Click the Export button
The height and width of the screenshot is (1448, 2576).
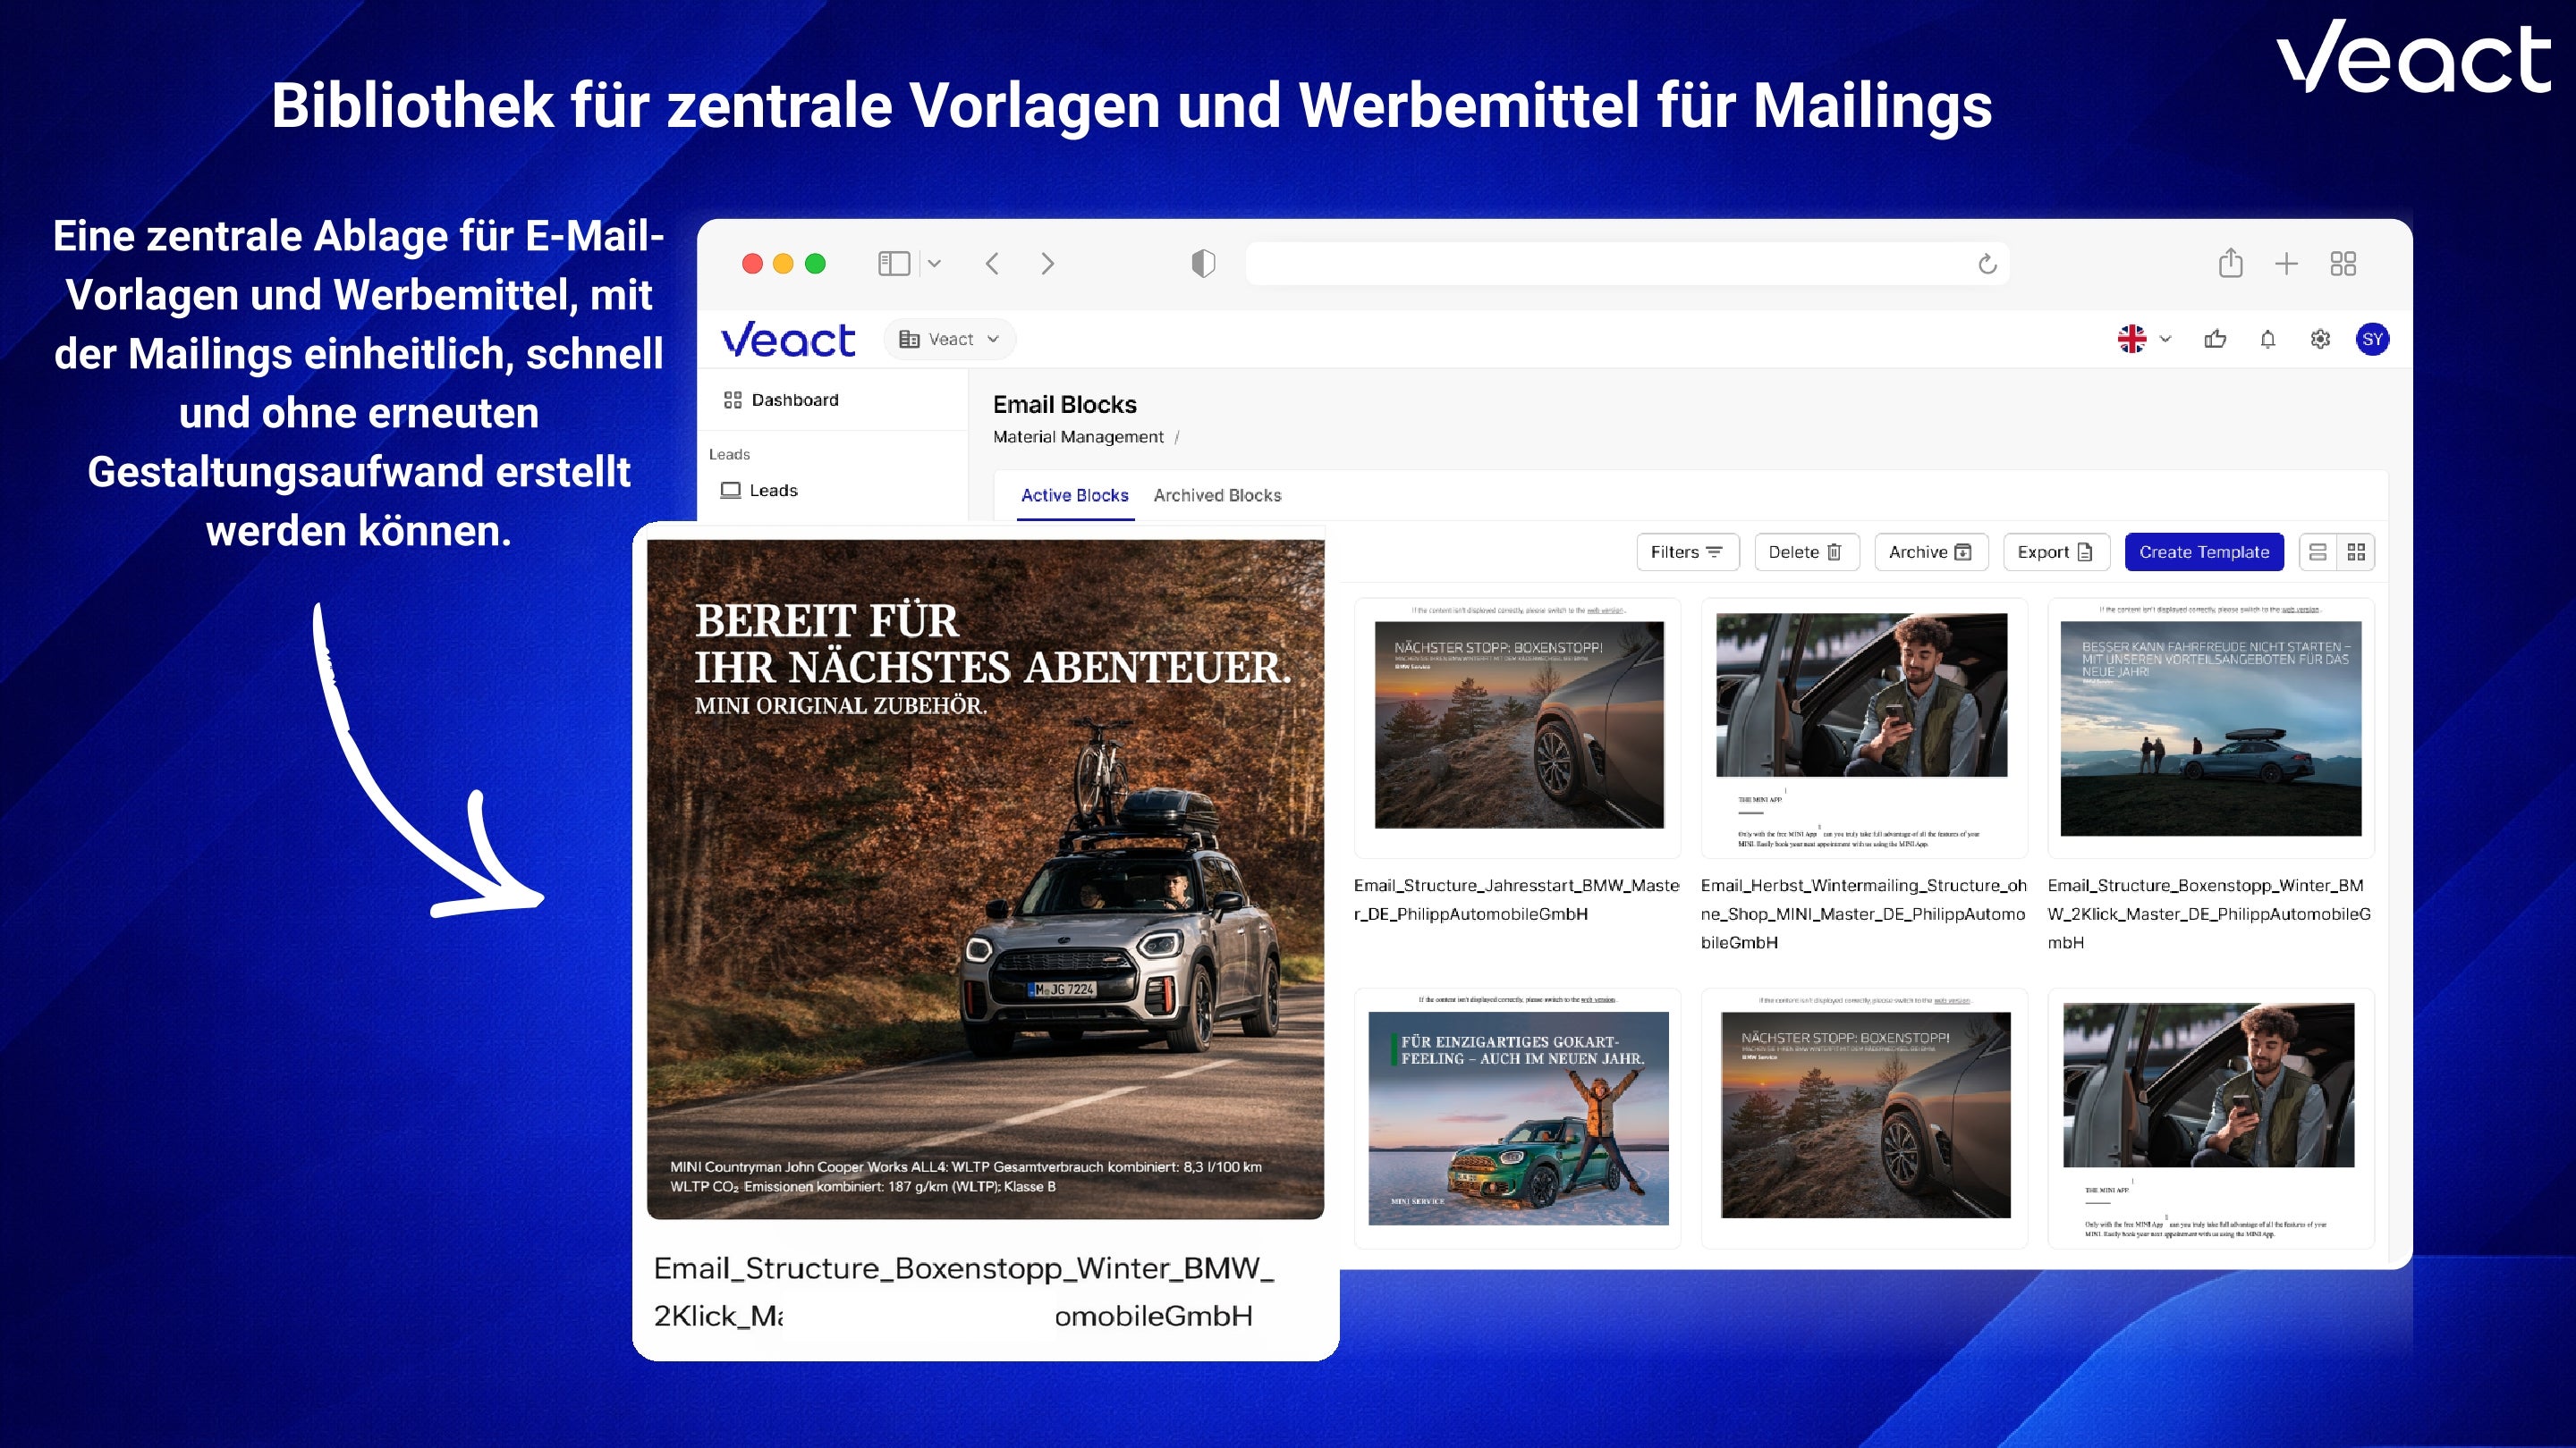2055,551
